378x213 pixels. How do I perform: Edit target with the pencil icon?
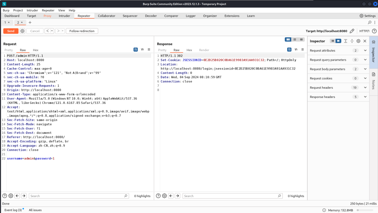tap(352, 31)
